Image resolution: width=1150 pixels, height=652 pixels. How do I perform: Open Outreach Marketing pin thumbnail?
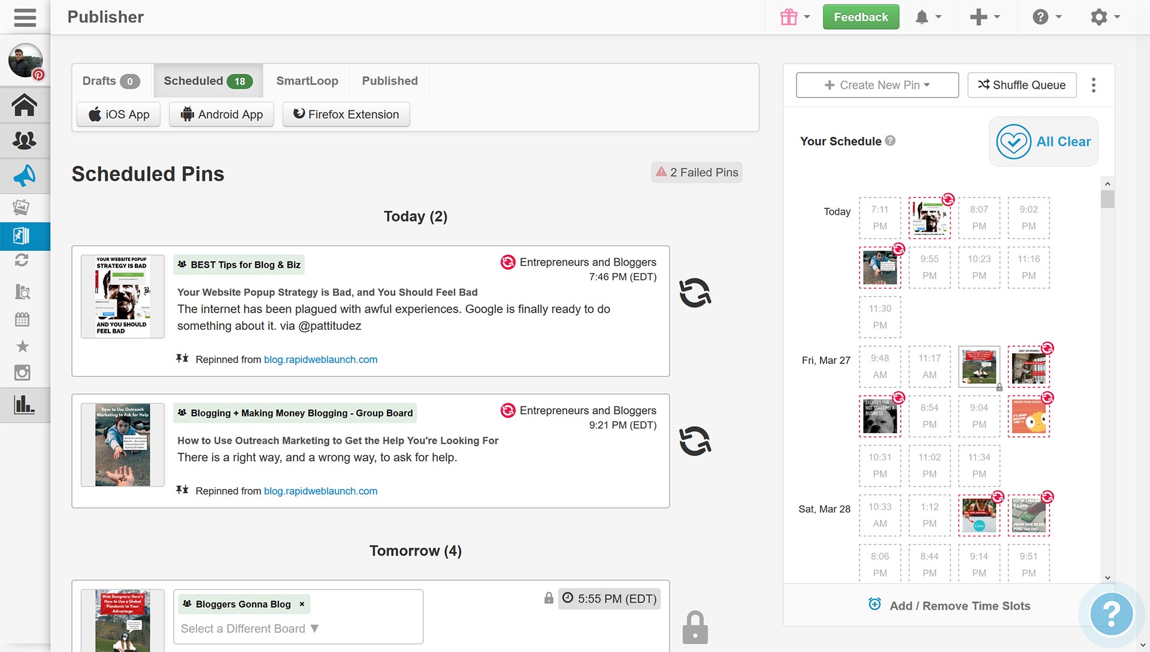pos(123,445)
